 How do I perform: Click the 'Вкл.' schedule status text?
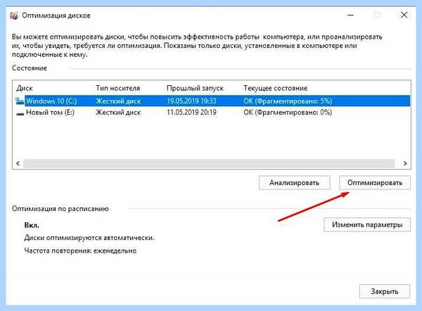click(32, 225)
